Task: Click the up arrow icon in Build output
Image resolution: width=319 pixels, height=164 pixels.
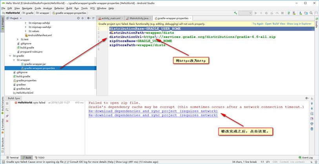Action: pyautogui.click(x=312, y=103)
